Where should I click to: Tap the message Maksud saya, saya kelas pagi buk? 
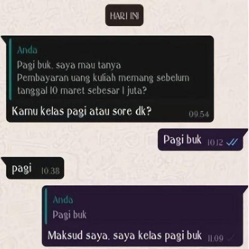point(124,235)
